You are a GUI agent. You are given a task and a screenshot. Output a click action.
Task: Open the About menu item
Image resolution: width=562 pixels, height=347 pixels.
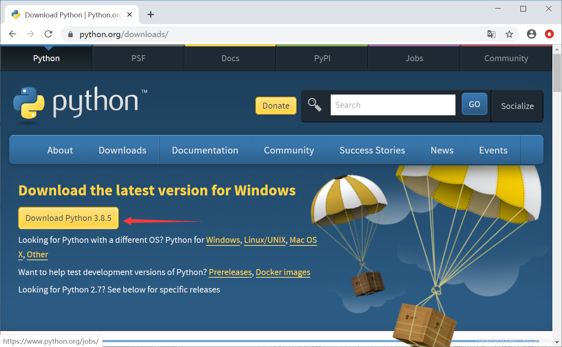point(60,150)
